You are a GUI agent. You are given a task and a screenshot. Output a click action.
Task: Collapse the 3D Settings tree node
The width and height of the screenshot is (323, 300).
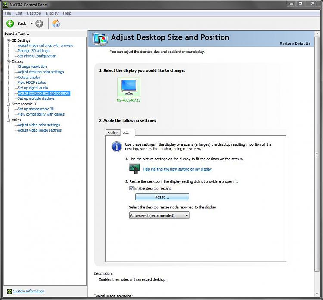pyautogui.click(x=9, y=40)
